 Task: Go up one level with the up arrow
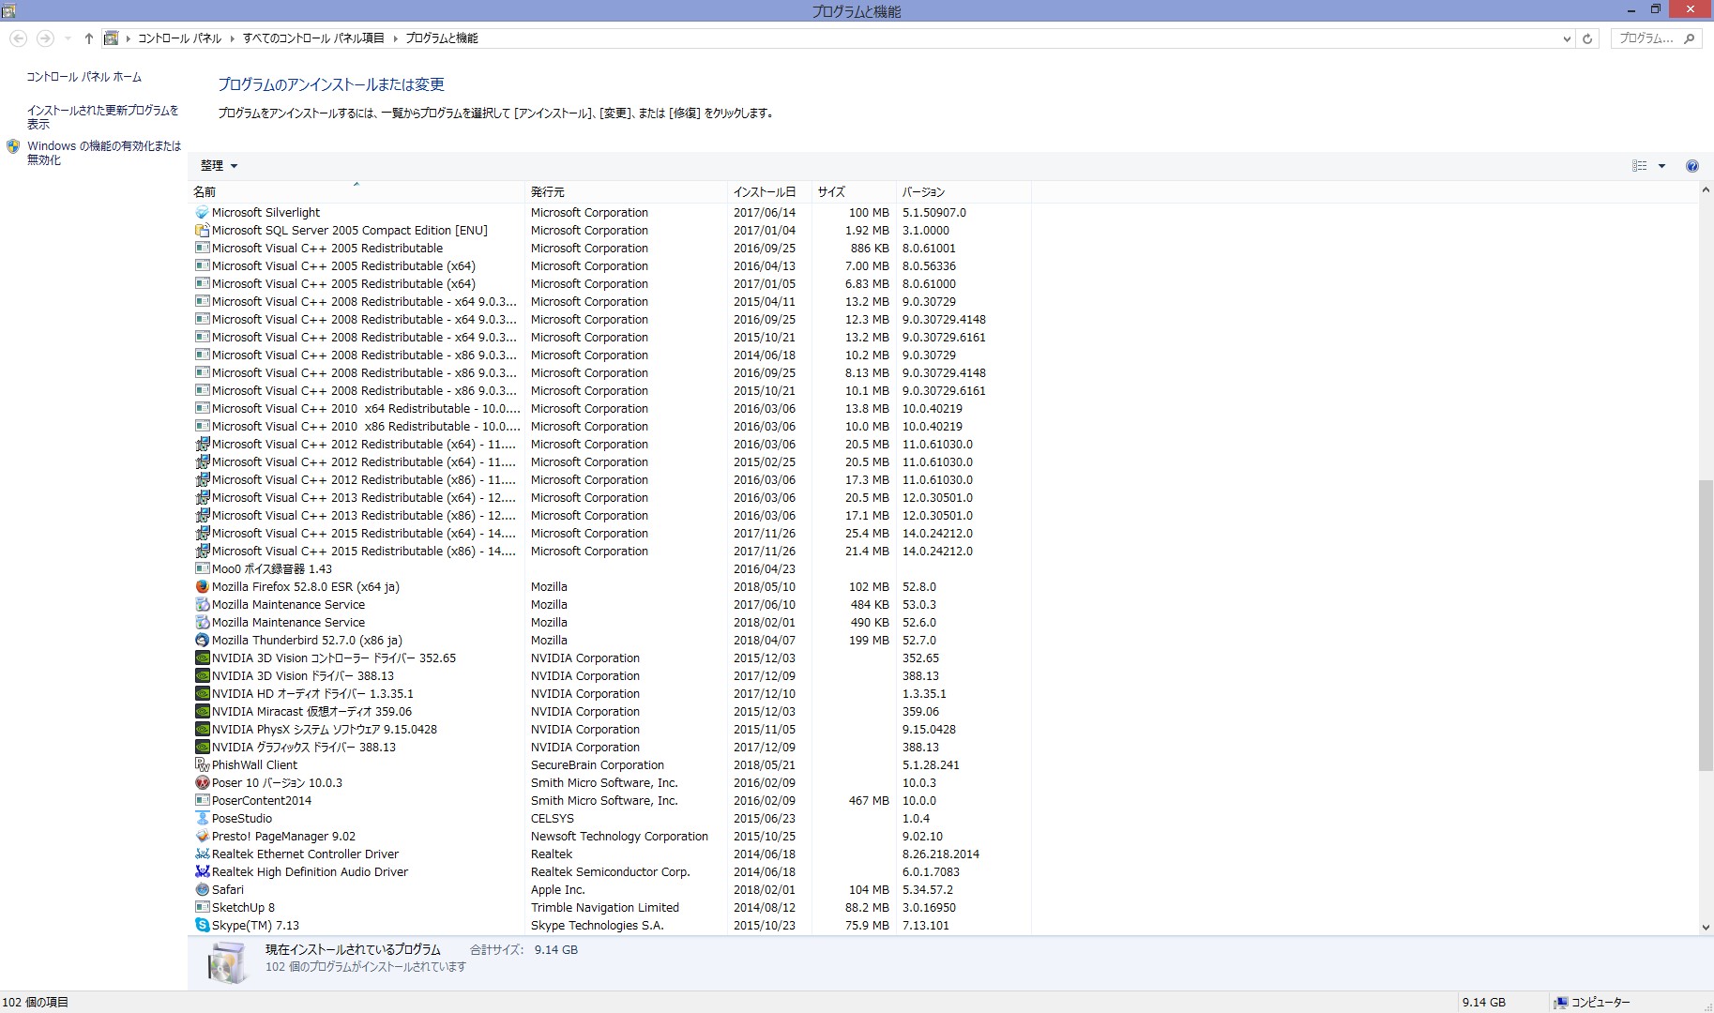tap(88, 38)
